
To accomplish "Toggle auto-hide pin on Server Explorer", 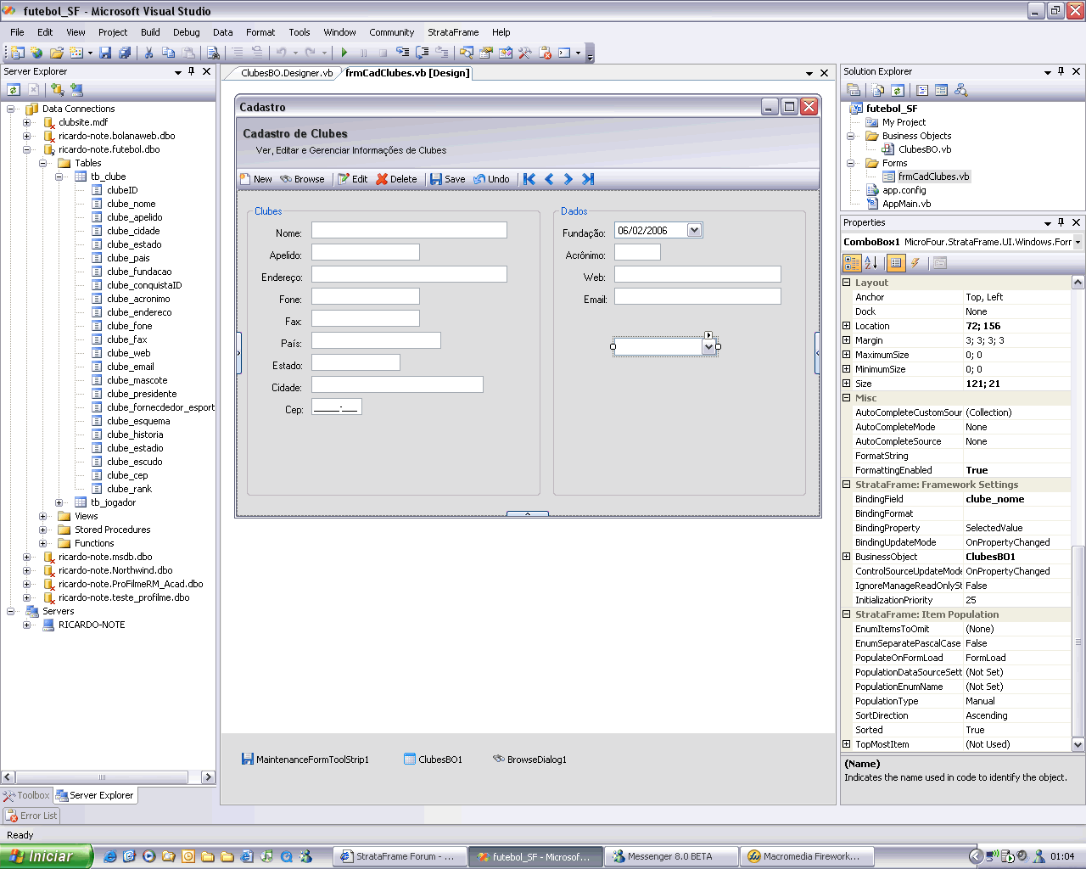I will 192,72.
